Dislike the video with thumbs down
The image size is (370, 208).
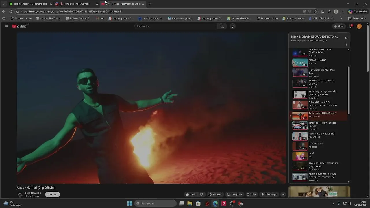[201, 194]
